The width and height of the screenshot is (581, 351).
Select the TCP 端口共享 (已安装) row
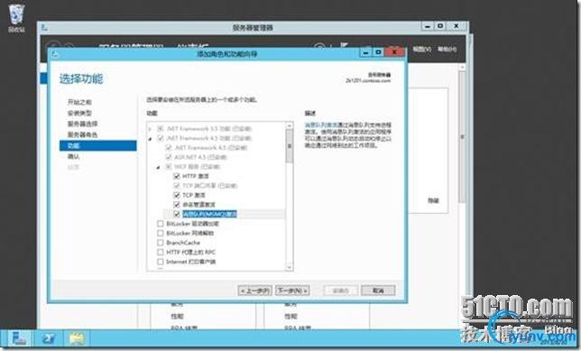[209, 185]
